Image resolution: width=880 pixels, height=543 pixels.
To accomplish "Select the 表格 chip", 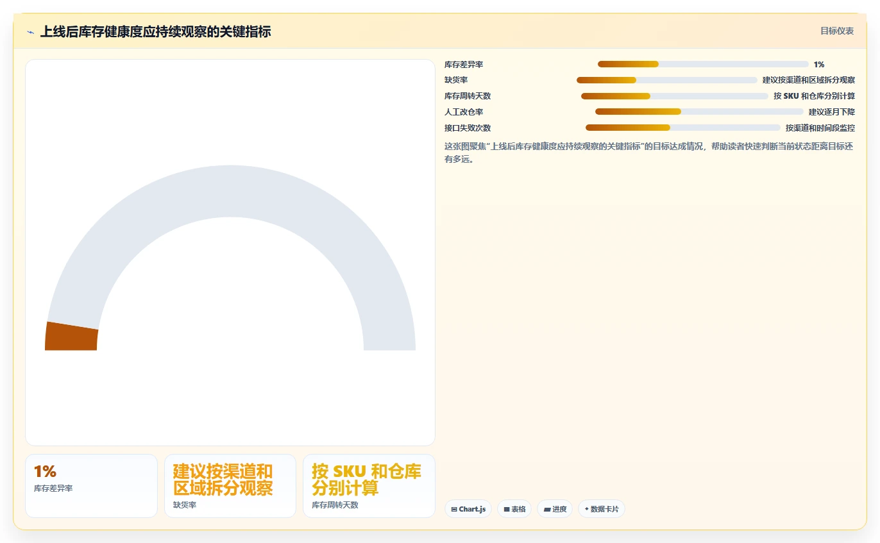I will pos(514,509).
